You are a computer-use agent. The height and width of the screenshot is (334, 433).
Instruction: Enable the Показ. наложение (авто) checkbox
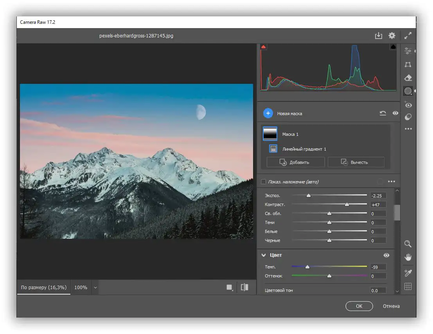click(264, 181)
